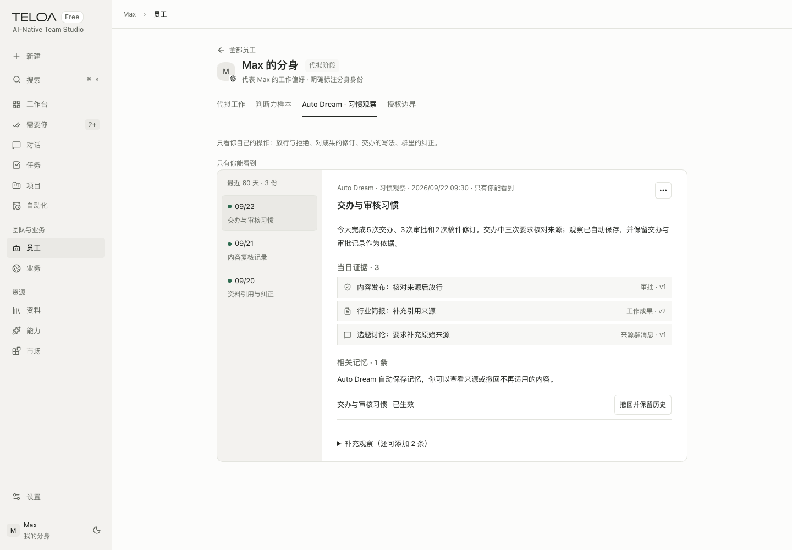Open evidence 内容发布：核对来源后放行
Image resolution: width=792 pixels, height=550 pixels.
coord(504,287)
